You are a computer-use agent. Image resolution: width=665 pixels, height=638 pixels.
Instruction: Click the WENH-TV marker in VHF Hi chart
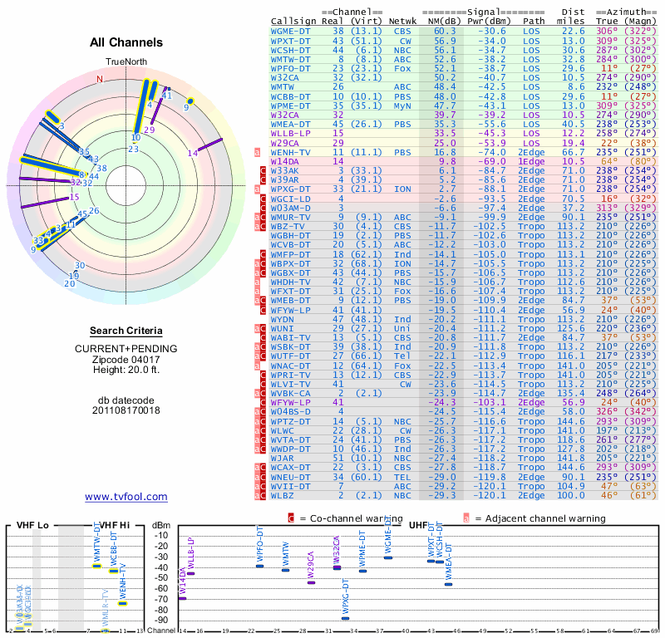click(122, 604)
